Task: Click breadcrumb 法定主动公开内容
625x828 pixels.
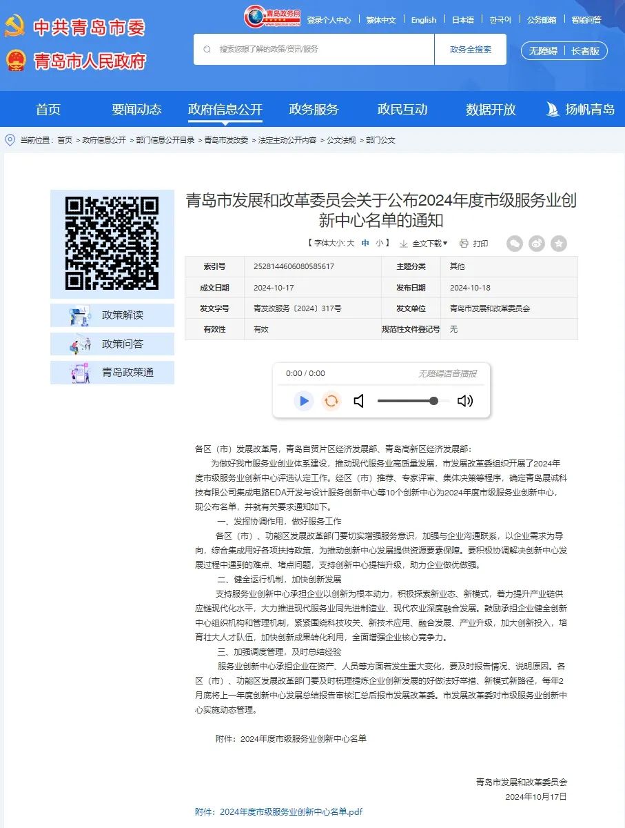Action: point(287,140)
